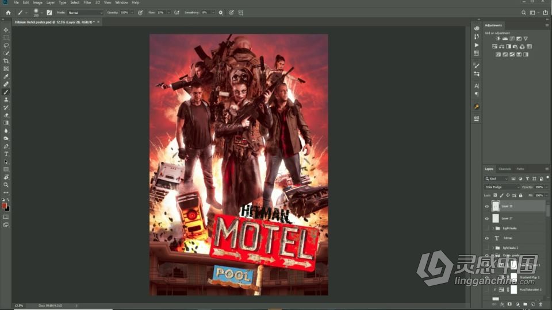552x310 pixels.
Task: Add a Curves adjustment
Action: point(512,38)
